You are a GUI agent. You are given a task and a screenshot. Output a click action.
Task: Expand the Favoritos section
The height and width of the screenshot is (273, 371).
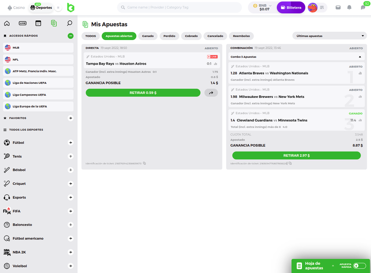click(x=71, y=118)
